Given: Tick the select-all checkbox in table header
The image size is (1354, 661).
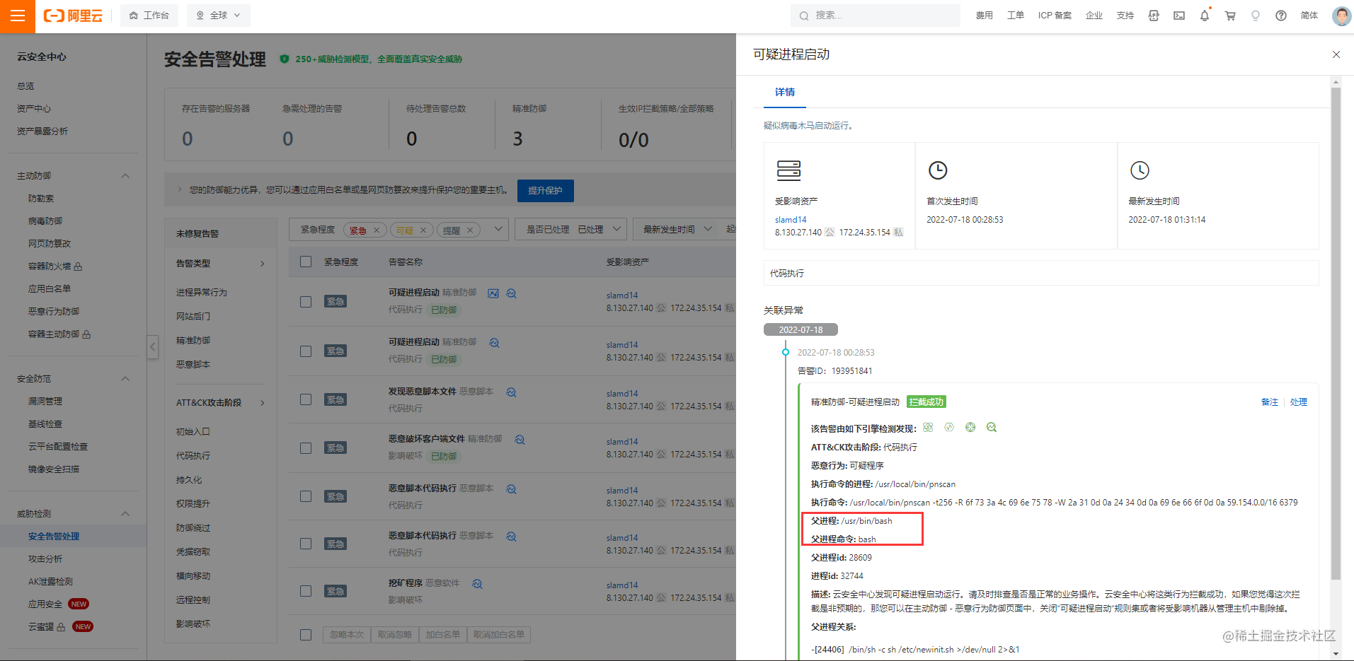Looking at the screenshot, I should point(306,262).
